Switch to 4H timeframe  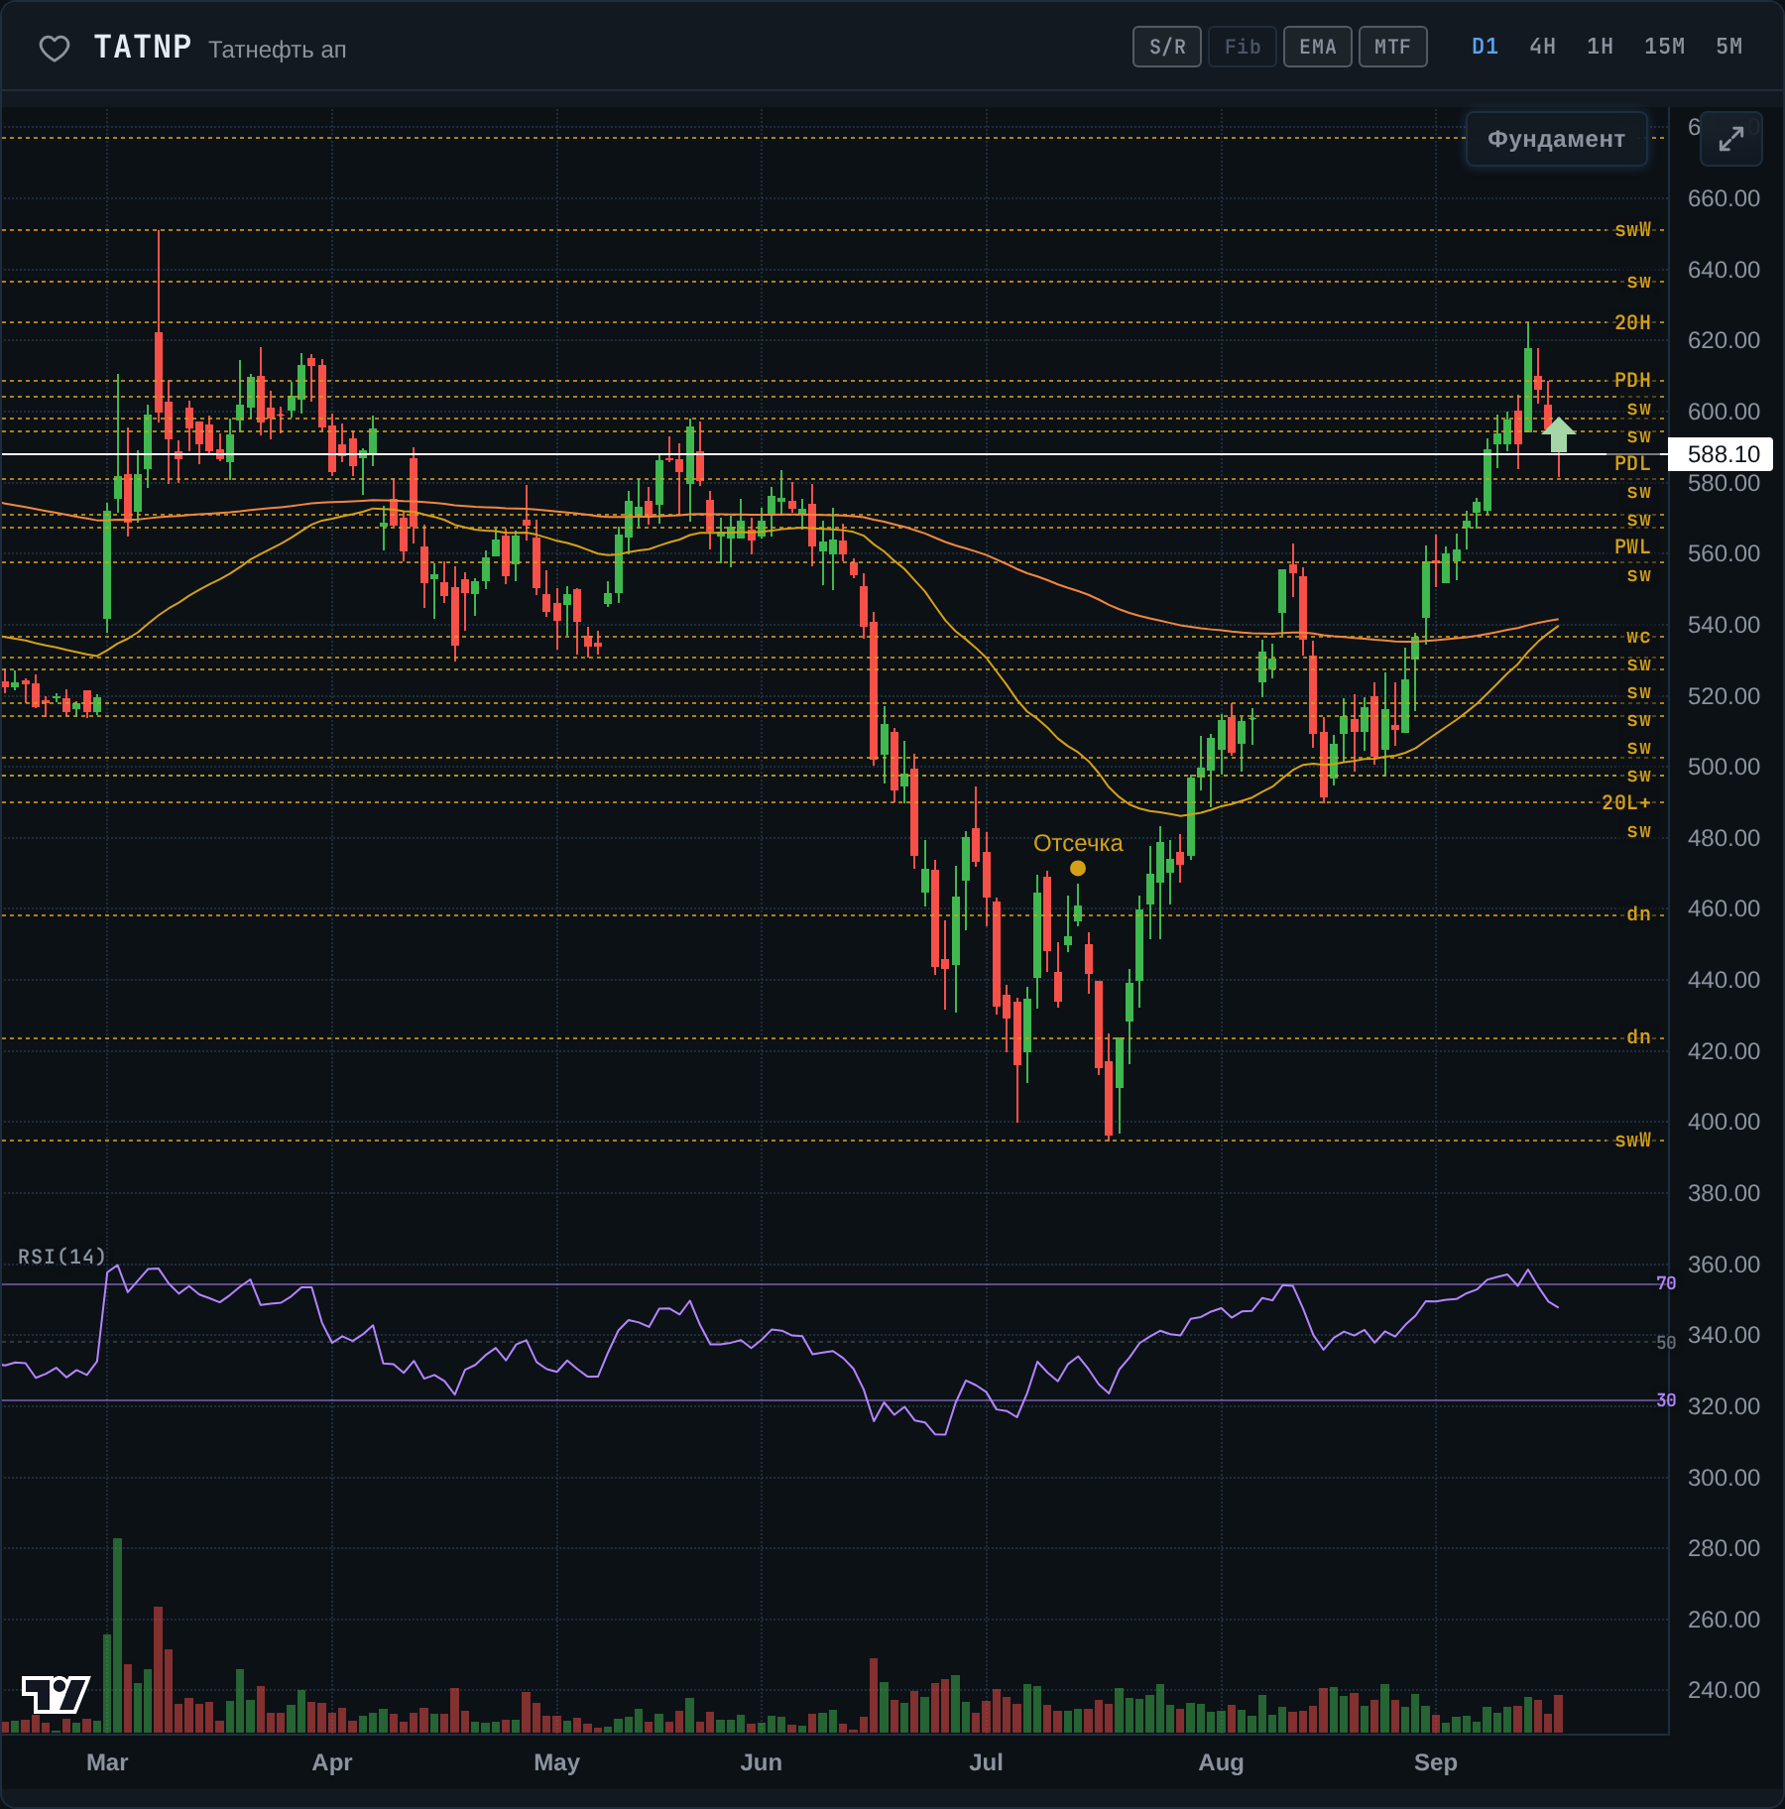coord(1542,47)
